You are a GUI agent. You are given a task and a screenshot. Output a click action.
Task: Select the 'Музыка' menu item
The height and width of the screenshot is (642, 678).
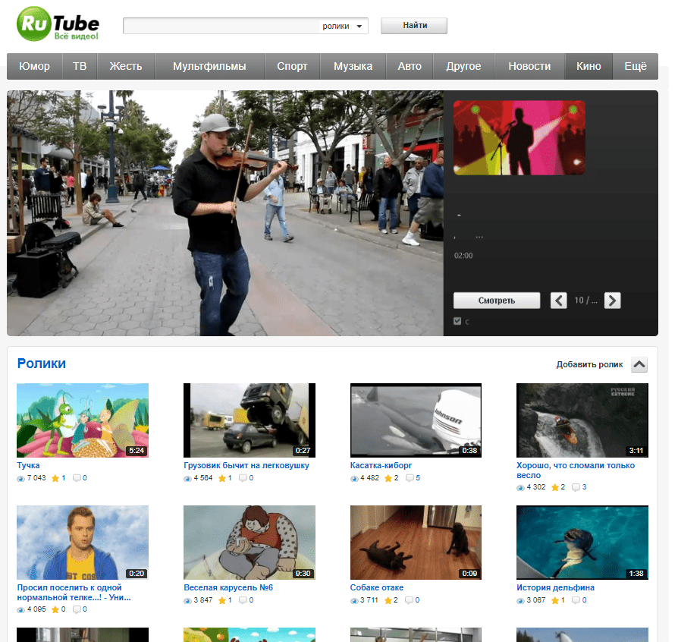353,66
